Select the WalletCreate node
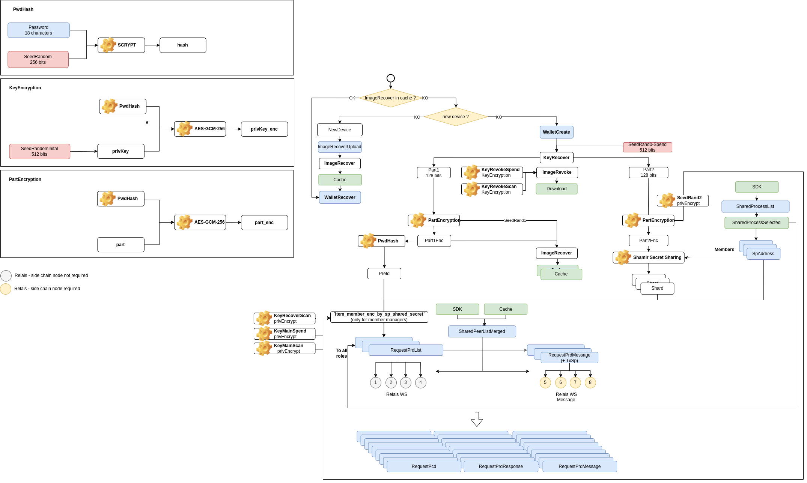The width and height of the screenshot is (807, 483). (x=557, y=132)
